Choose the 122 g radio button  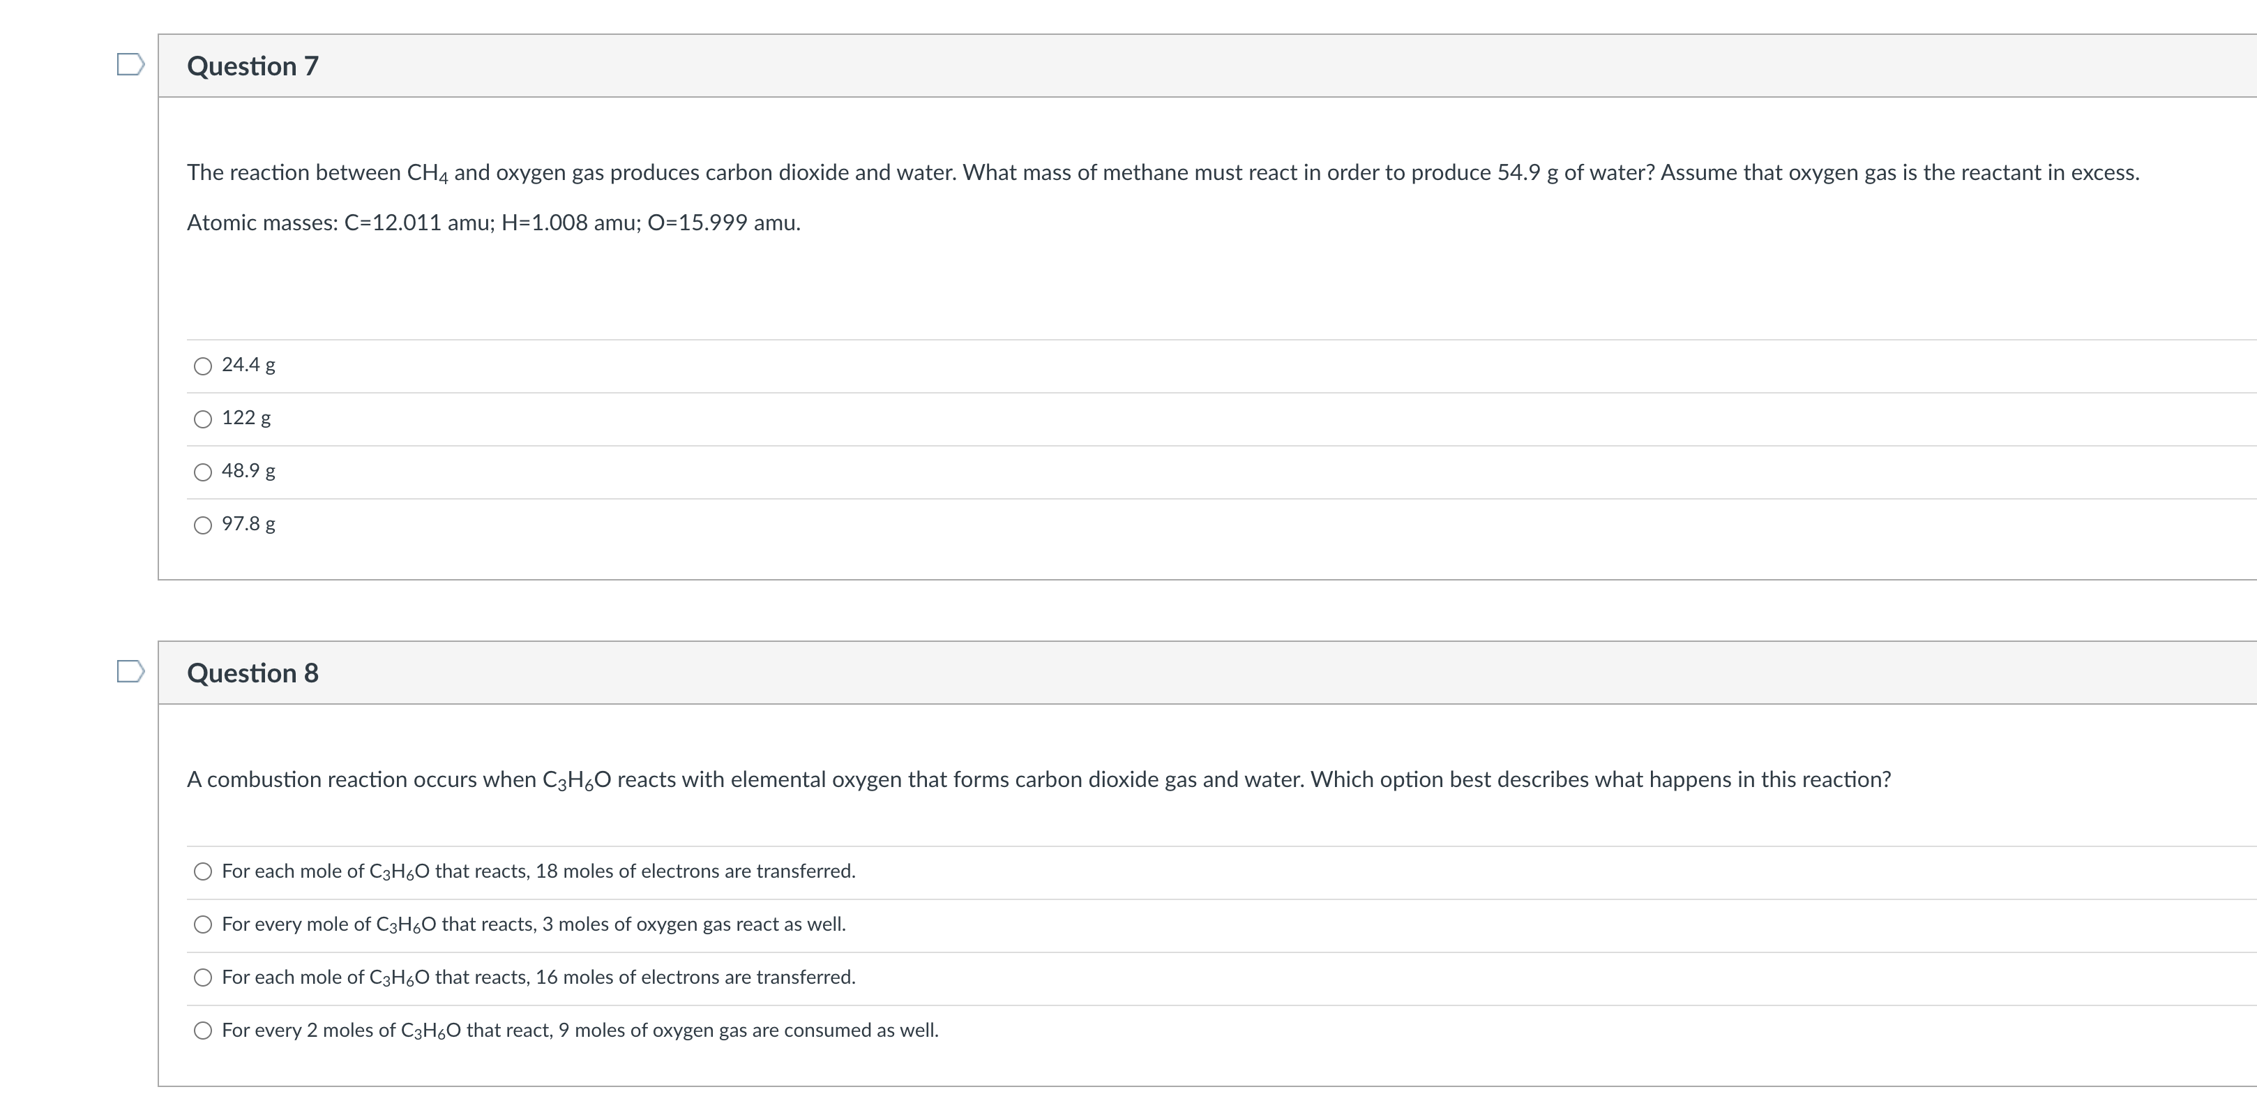click(x=202, y=419)
